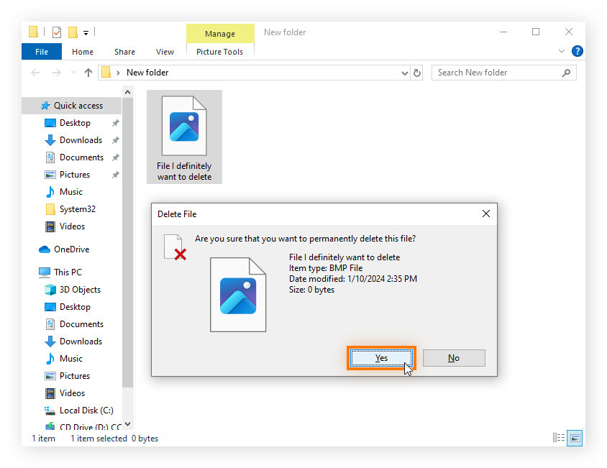Viewport: 607px width, 468px height.
Task: Open the Quick Access toolbar customization dropdown
Action: click(x=86, y=32)
